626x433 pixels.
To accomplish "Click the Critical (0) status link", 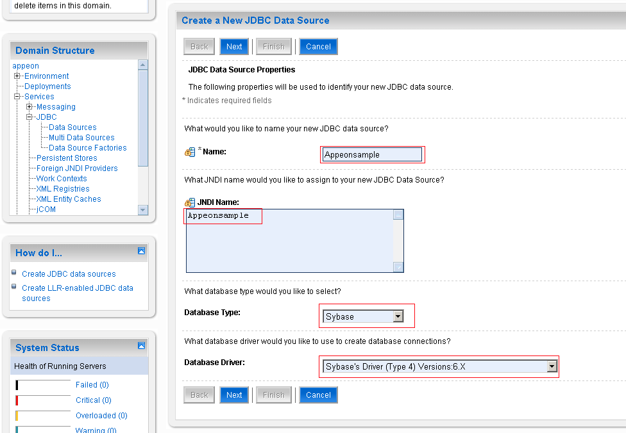I will click(94, 400).
